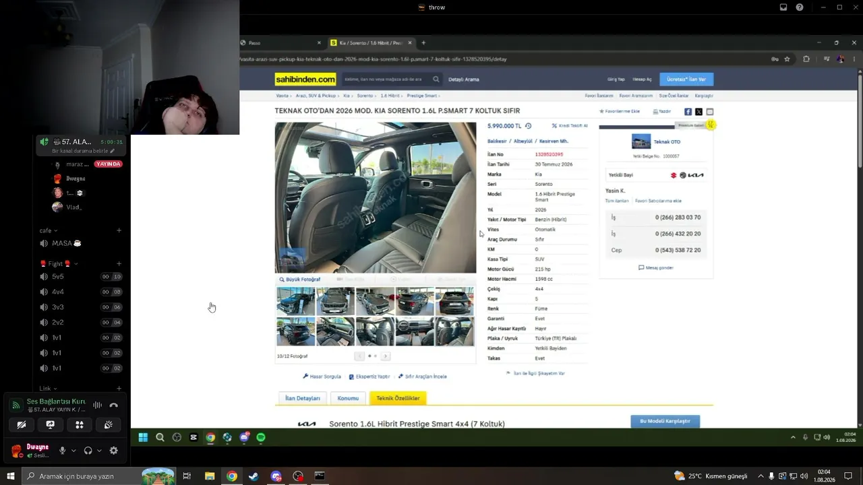Click the inner Windows Start button

point(143,437)
